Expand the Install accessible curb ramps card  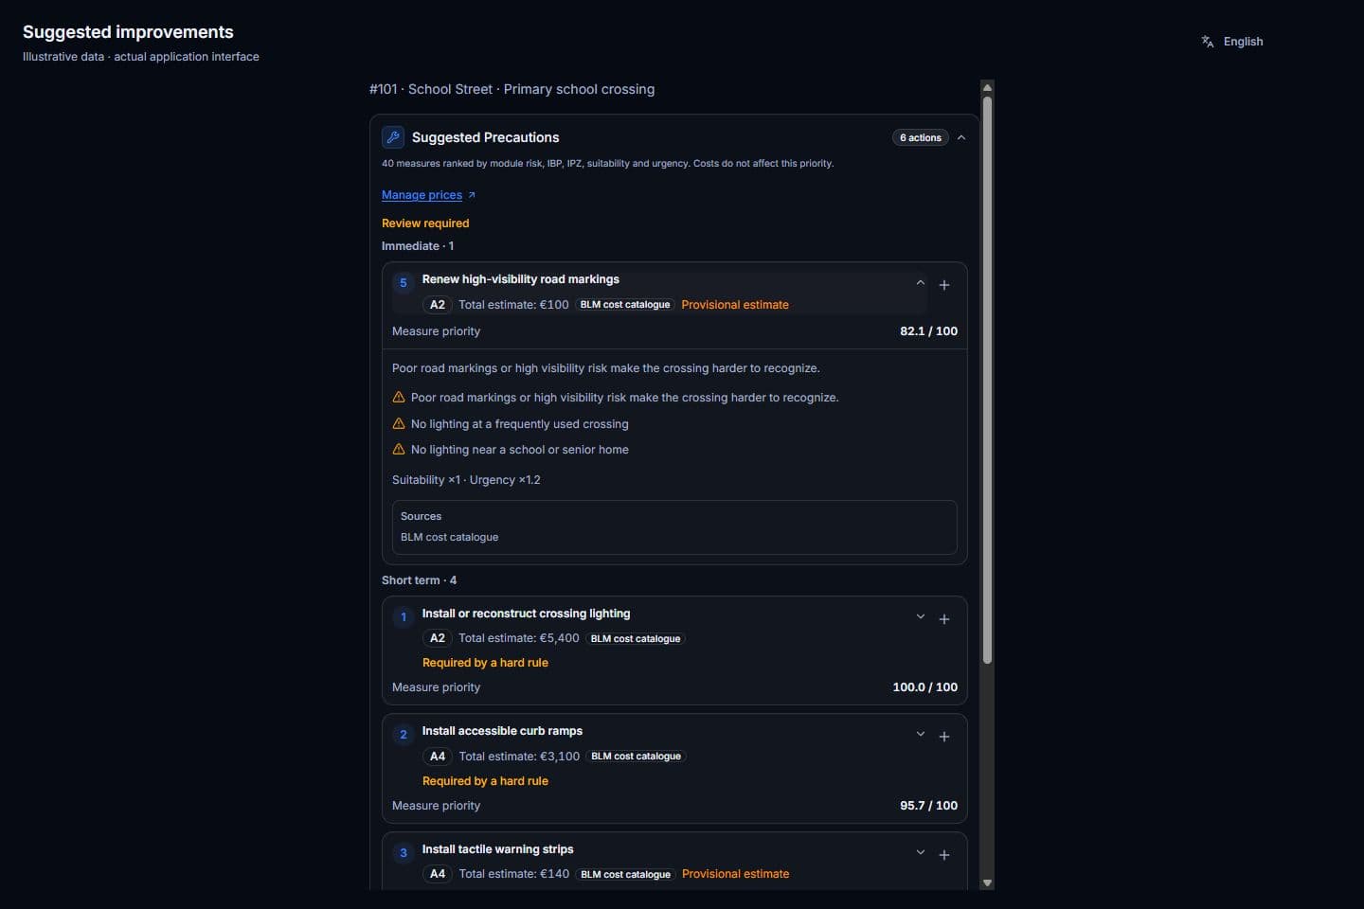[920, 735]
